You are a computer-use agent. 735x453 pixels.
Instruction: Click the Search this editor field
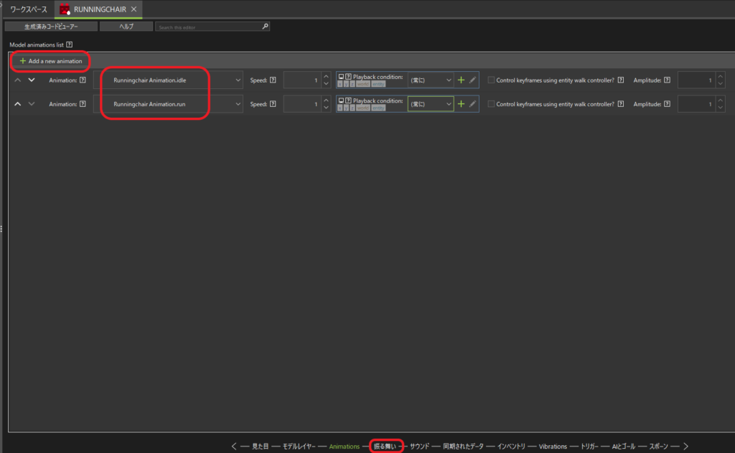(208, 27)
